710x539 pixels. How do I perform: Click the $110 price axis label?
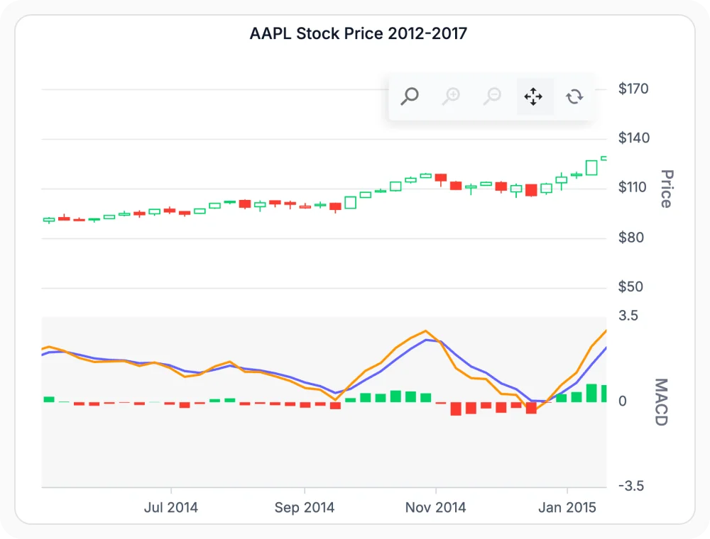[x=633, y=187]
